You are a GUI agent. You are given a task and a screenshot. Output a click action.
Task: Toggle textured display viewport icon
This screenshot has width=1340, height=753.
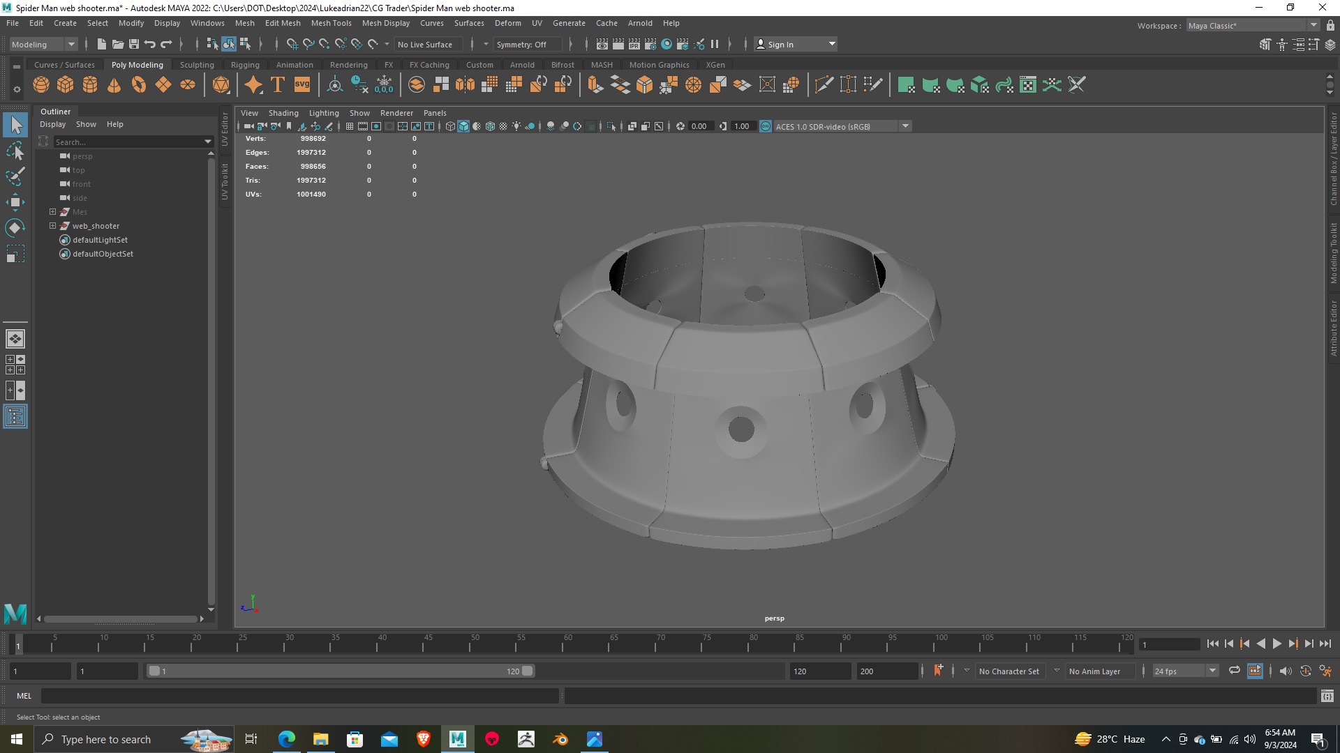[x=503, y=126]
